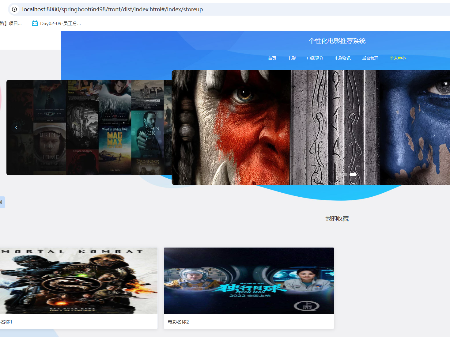This screenshot has width=450, height=337.
Task: Open the Mortal Kombat movie poster
Action: pos(79,281)
